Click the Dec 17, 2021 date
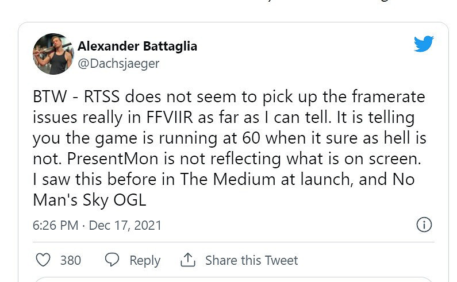The height and width of the screenshot is (282, 457). coord(125,225)
